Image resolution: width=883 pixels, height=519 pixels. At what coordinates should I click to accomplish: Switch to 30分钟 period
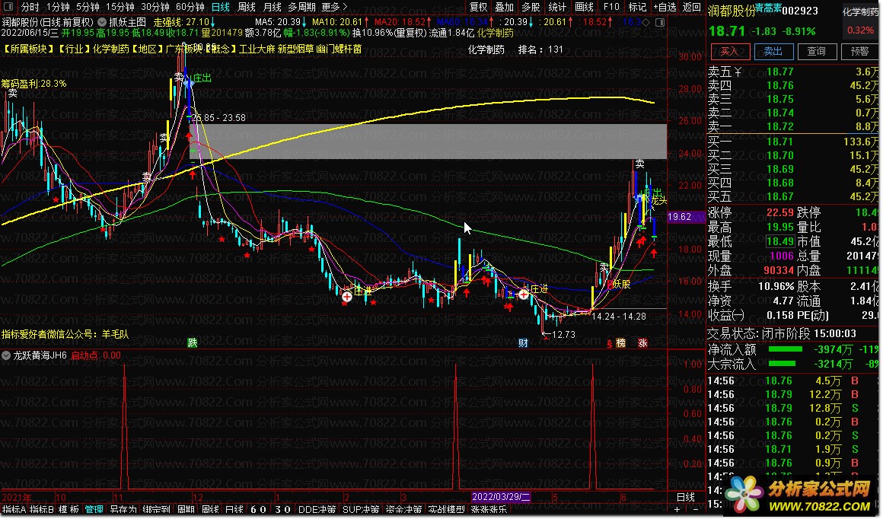click(x=155, y=7)
